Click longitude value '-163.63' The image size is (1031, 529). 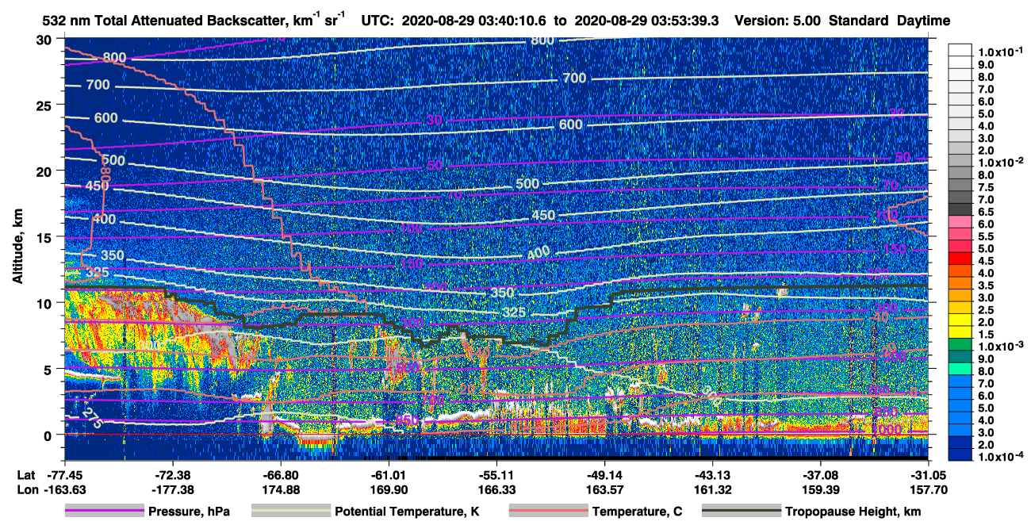(65, 489)
